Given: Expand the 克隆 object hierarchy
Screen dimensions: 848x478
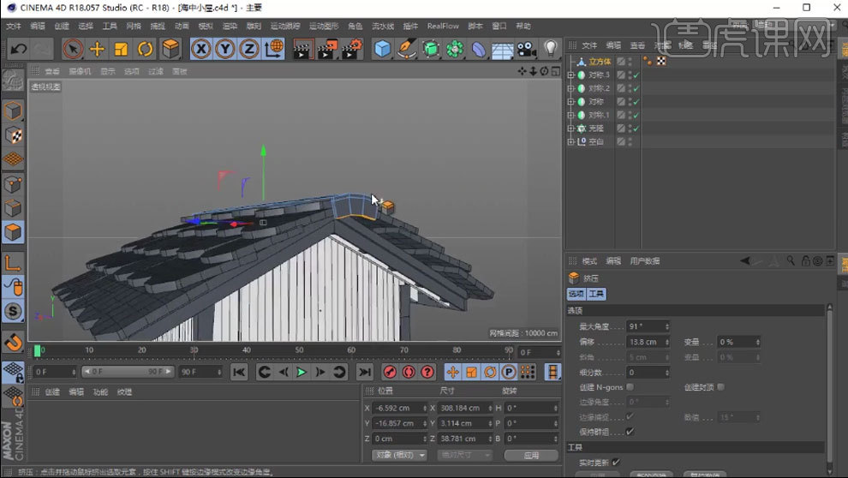Looking at the screenshot, I should 571,128.
